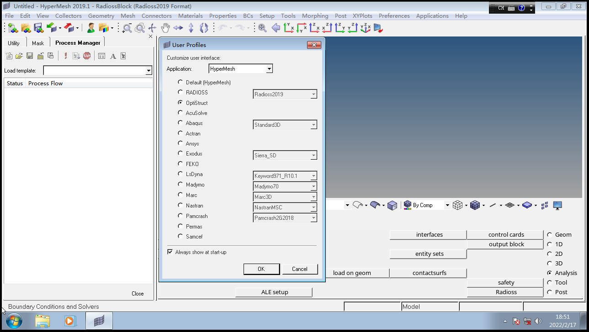The width and height of the screenshot is (589, 332).
Task: Click the Export red arrow icon
Action: [x=69, y=28]
